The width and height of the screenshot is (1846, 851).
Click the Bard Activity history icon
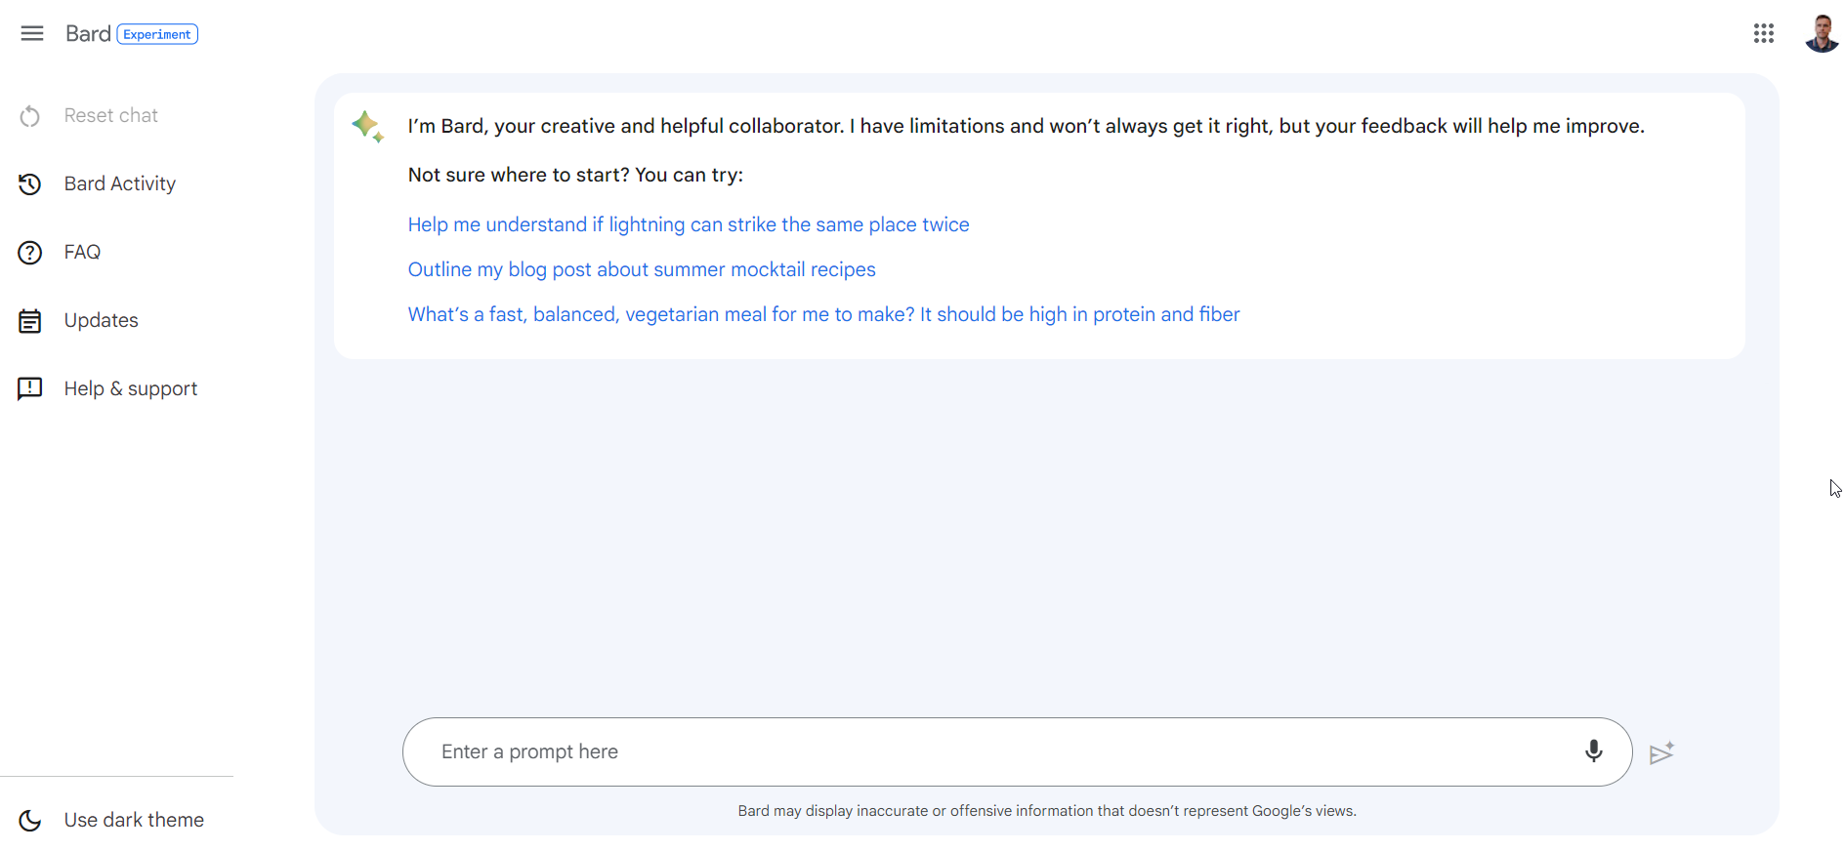(x=30, y=184)
